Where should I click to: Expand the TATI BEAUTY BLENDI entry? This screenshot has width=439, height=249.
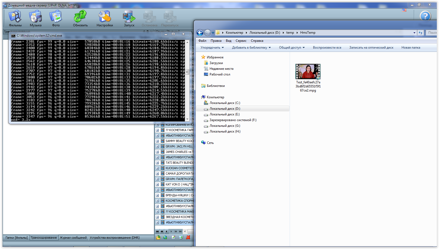[x=157, y=163]
